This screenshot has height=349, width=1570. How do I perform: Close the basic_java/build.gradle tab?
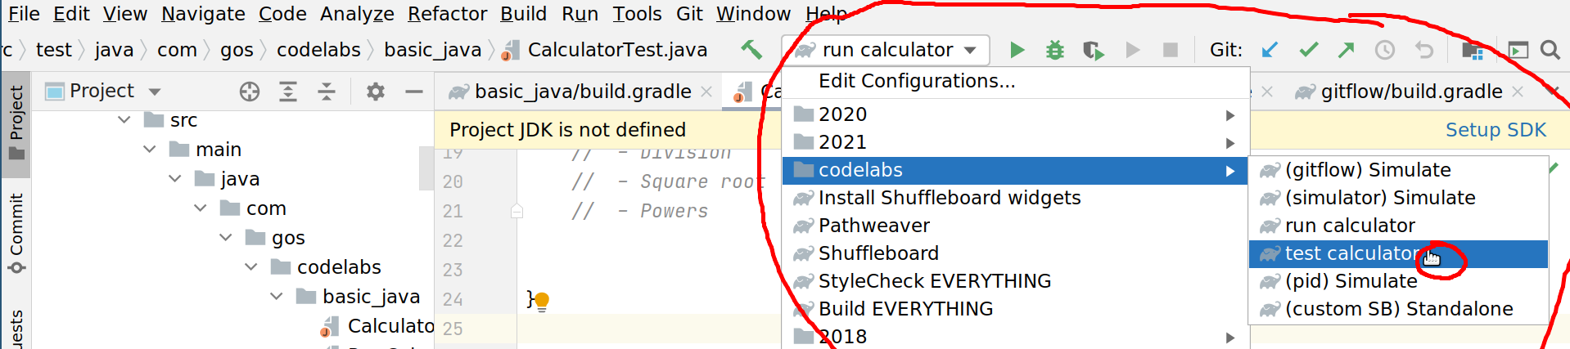point(706,92)
